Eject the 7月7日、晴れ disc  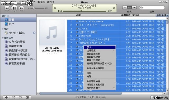click(34, 33)
